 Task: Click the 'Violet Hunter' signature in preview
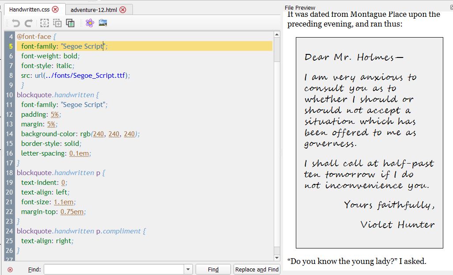point(397,225)
